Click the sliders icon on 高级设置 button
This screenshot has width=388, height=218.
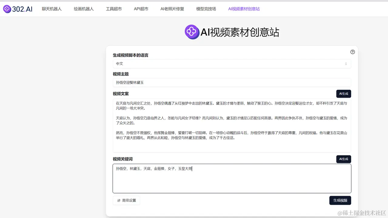pos(119,200)
